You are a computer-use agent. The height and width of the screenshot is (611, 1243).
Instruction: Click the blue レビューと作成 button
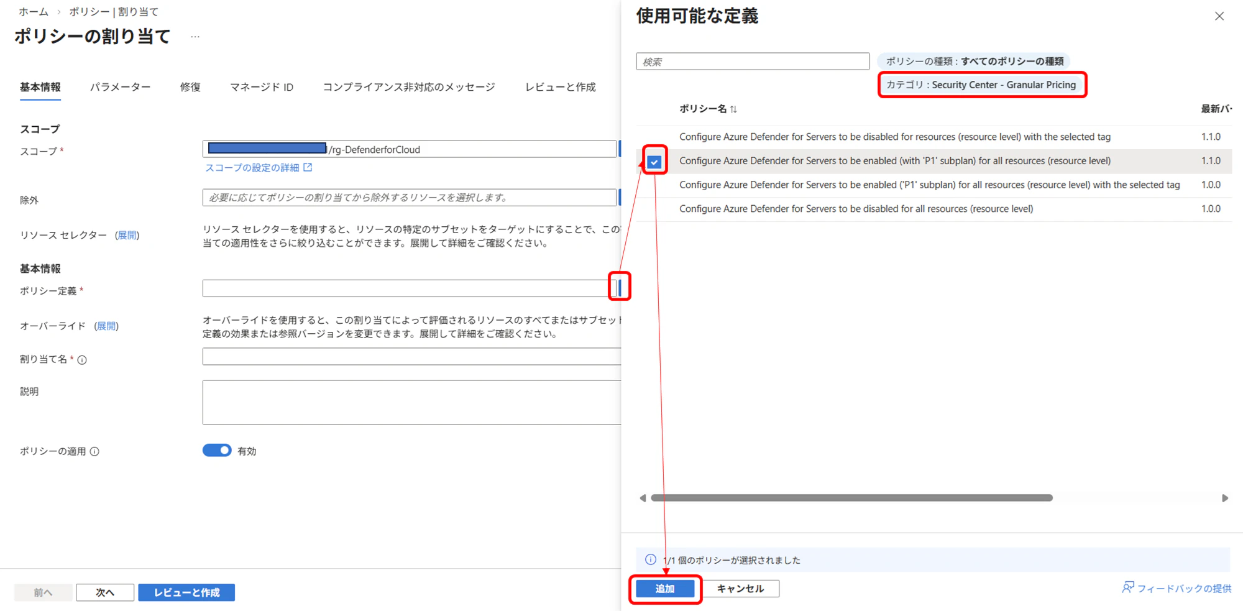pyautogui.click(x=186, y=592)
